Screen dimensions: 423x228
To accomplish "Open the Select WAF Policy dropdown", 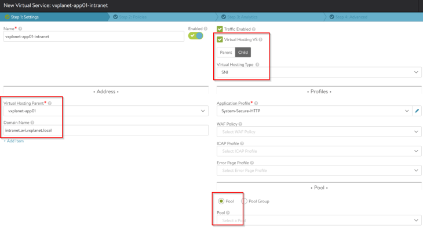I will (319, 132).
